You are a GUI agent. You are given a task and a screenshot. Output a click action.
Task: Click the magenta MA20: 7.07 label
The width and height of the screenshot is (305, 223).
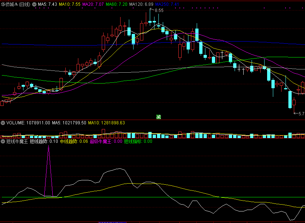coord(93,4)
